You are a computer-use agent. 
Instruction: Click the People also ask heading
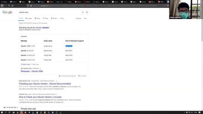click(28, 109)
